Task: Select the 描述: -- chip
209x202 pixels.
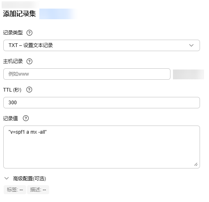Action: point(38,190)
